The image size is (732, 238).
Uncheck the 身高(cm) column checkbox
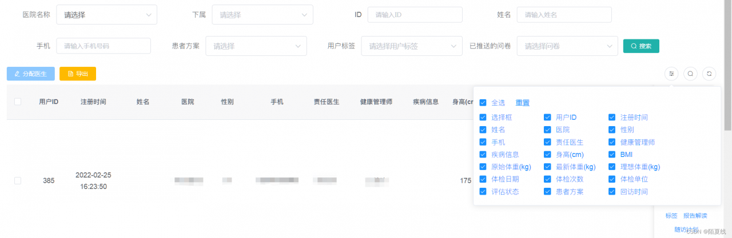tap(548, 155)
